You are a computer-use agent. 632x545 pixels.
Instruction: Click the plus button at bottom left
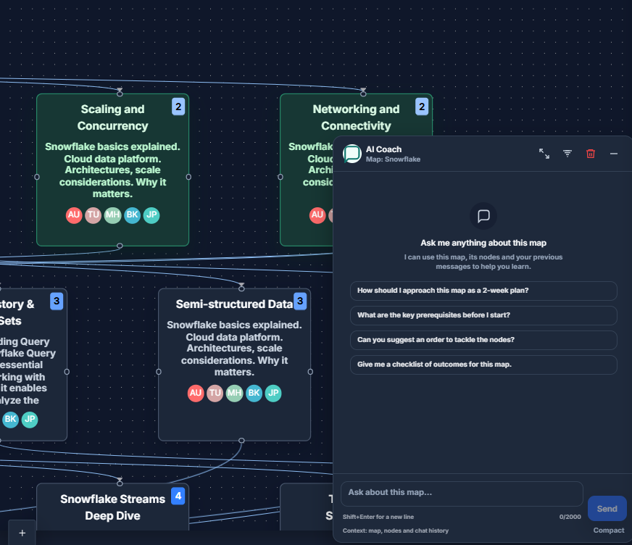pyautogui.click(x=22, y=533)
